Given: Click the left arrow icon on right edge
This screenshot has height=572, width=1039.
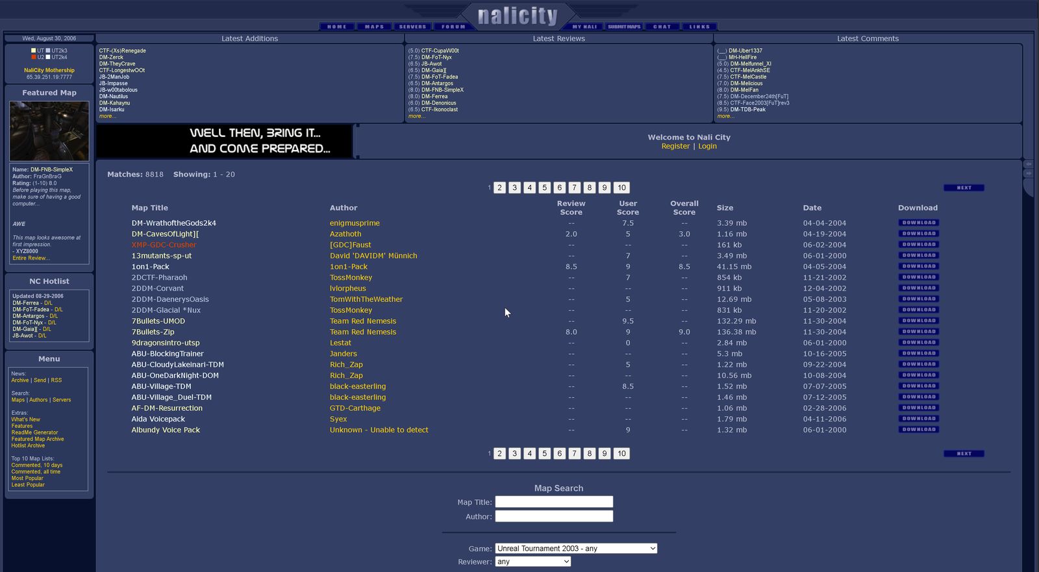Looking at the screenshot, I should (x=1029, y=164).
